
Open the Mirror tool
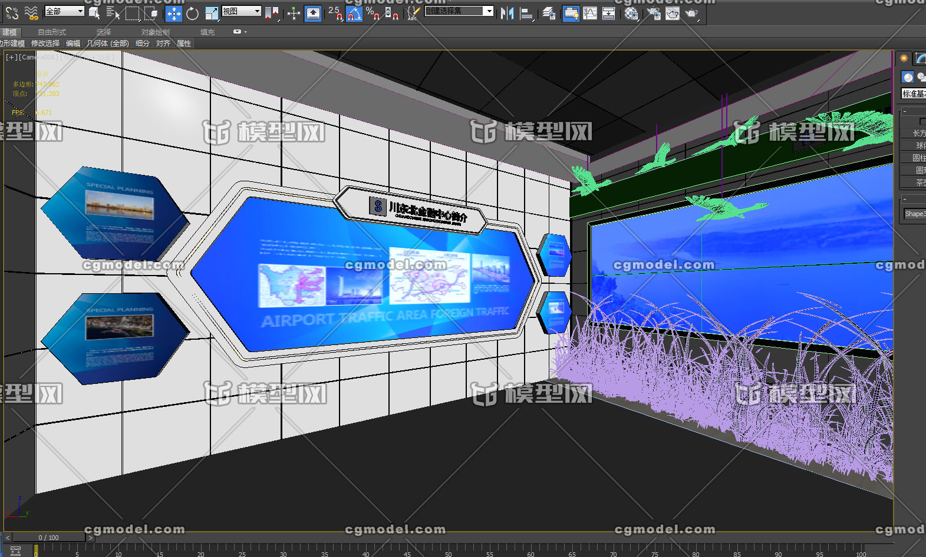pyautogui.click(x=506, y=13)
